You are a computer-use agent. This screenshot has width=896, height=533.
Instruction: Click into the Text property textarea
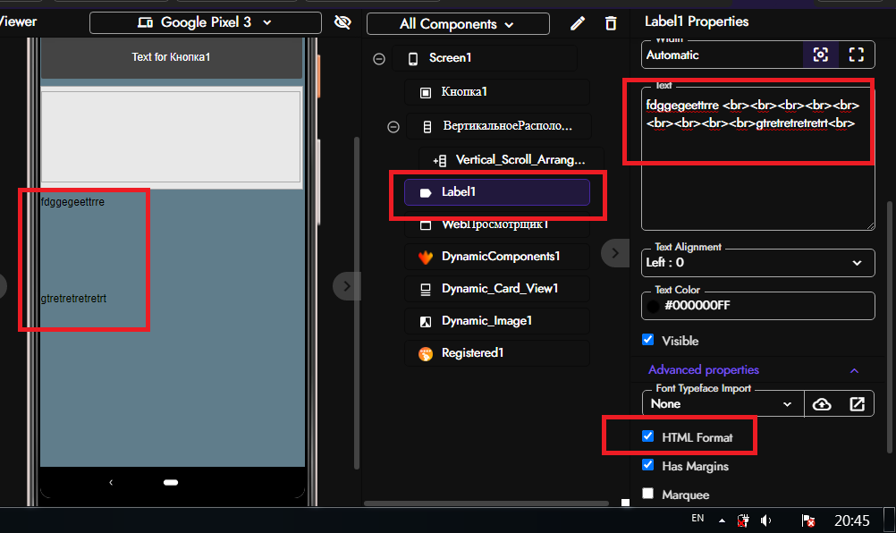757,158
